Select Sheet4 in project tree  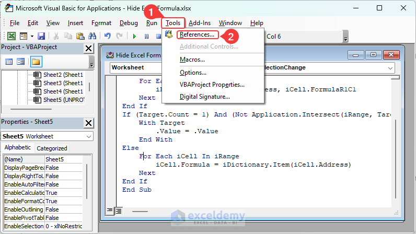[63, 91]
